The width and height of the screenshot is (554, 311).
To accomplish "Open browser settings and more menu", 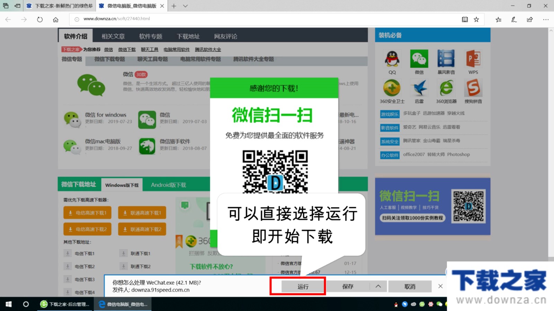I will [546, 19].
